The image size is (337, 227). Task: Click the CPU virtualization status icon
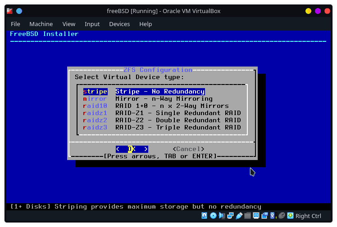click(273, 216)
